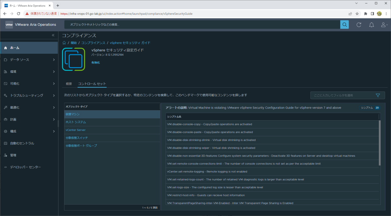Click the データ ソース sidebar icon
391x216 pixels.
click(x=5, y=60)
